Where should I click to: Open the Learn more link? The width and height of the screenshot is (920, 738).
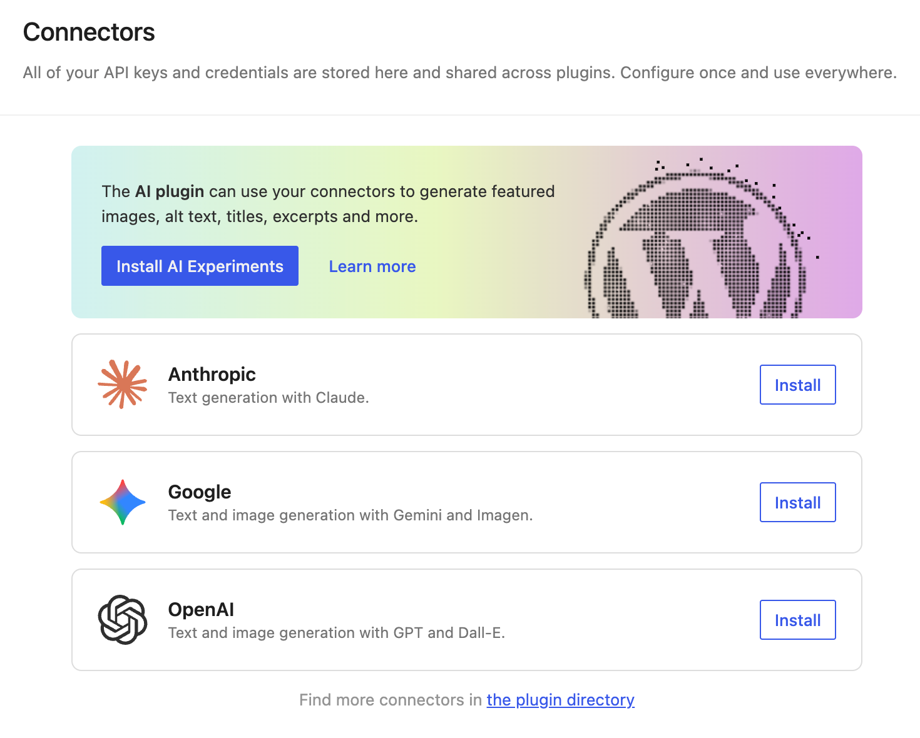pos(372,266)
